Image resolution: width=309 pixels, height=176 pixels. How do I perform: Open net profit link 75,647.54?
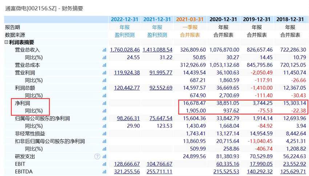(x=161, y=118)
